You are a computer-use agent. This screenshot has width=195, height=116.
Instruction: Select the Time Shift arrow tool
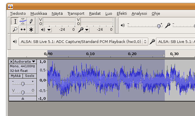point(23,29)
